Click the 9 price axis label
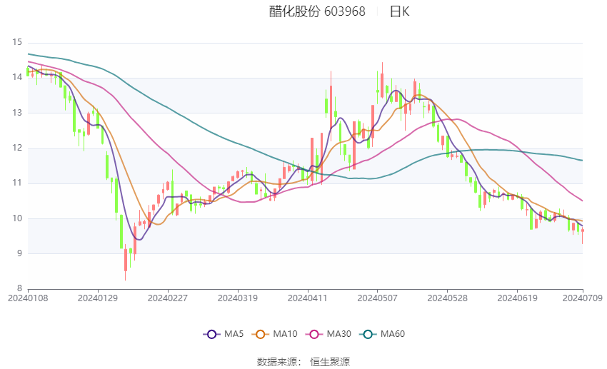Screen dimensions: 607x369 [x=19, y=254]
